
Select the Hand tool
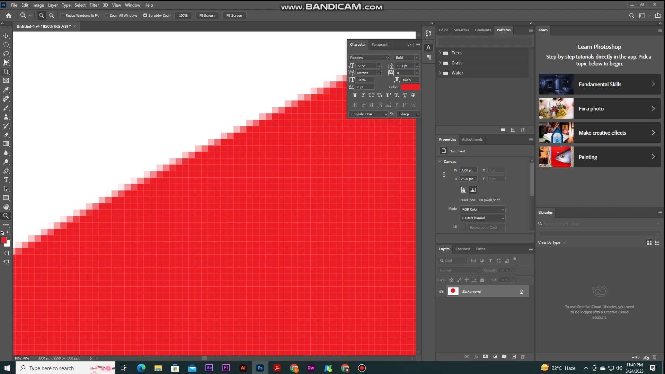[x=6, y=207]
